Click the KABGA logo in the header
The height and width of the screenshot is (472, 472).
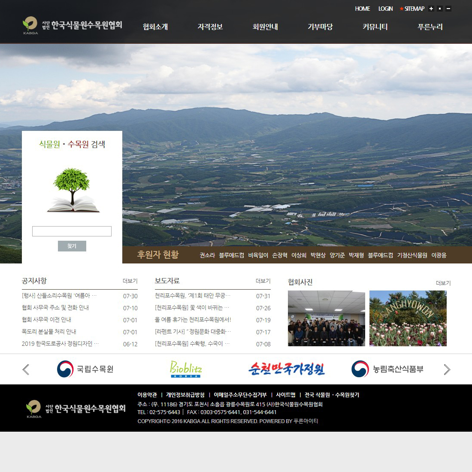[72, 25]
